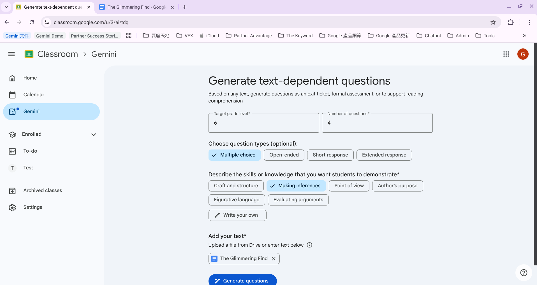Image resolution: width=537 pixels, height=285 pixels.
Task: Switch to The Glimmering Find tab
Action: click(x=136, y=7)
